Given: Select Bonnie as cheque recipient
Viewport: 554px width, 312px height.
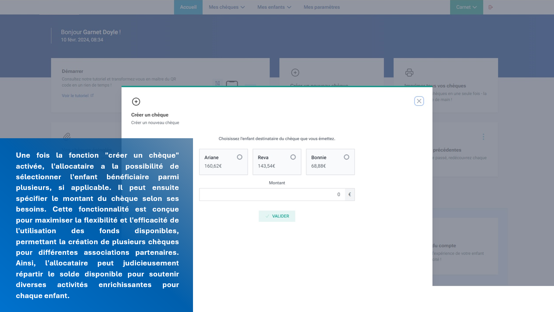Looking at the screenshot, I should pyautogui.click(x=346, y=157).
